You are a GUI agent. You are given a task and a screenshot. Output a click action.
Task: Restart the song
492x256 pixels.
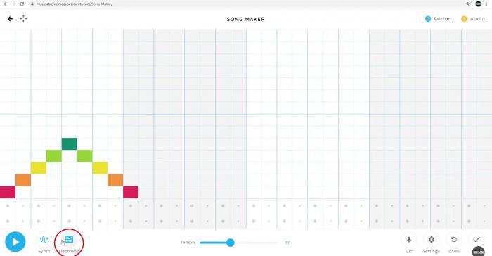[x=439, y=19]
